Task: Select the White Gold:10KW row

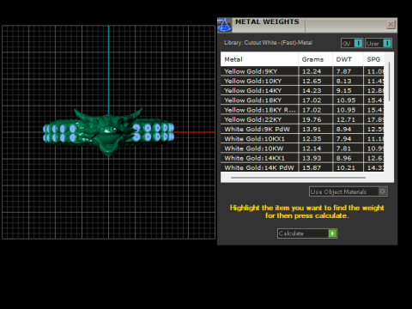Action: click(302, 148)
